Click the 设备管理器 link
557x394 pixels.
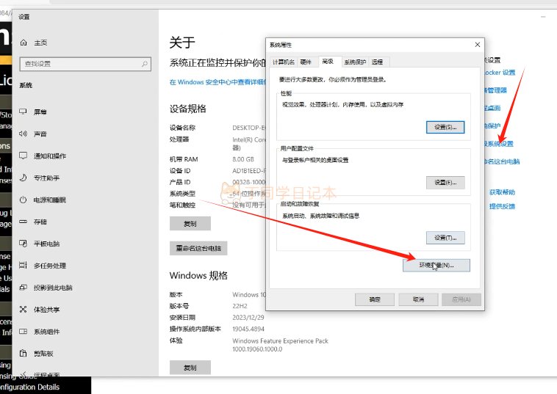click(x=495, y=90)
